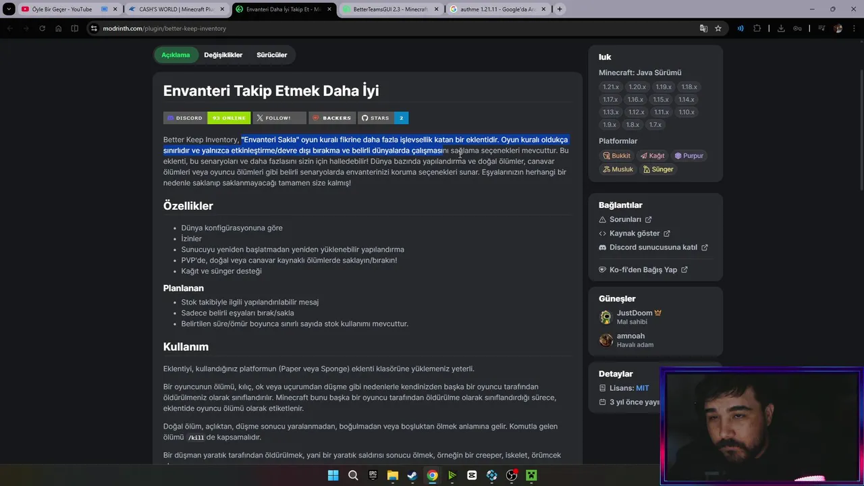Open the browser downloads icon
Viewport: 864px width, 486px height.
click(781, 28)
